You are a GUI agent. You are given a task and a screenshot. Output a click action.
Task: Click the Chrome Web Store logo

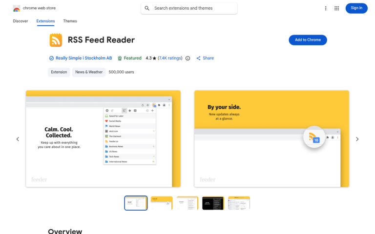coord(17,8)
